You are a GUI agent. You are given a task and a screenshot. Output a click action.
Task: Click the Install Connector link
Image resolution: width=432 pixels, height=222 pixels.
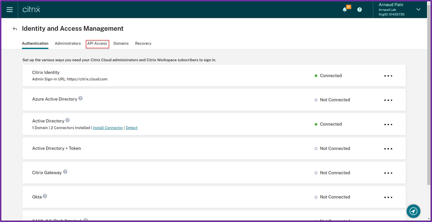coord(108,128)
